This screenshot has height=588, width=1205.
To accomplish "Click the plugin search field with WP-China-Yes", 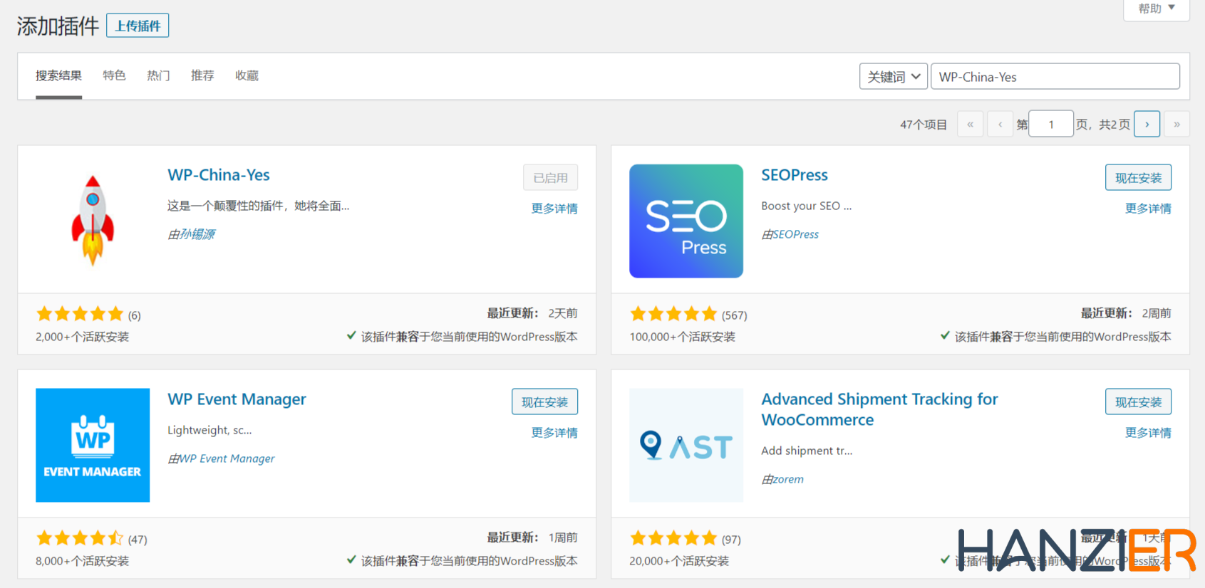I will (x=1055, y=77).
